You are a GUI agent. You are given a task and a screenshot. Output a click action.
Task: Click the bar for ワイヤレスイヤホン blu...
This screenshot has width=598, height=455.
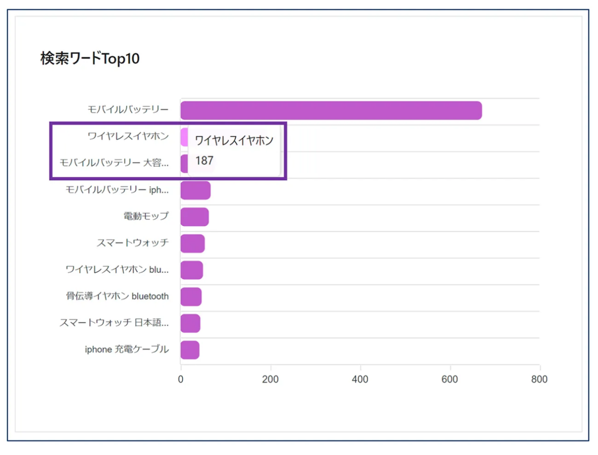tap(191, 270)
